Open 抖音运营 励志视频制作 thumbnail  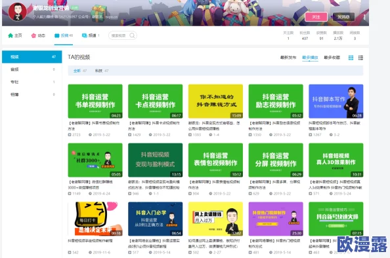pos(276,101)
